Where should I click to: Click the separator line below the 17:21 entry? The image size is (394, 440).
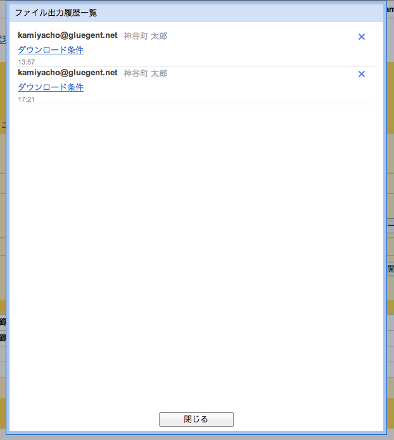click(x=196, y=104)
